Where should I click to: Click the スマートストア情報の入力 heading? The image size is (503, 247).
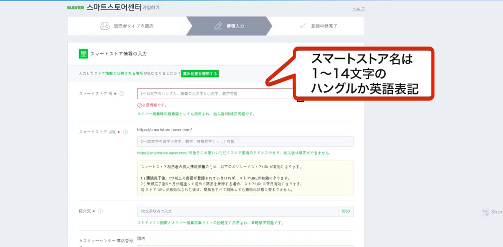[x=119, y=54]
